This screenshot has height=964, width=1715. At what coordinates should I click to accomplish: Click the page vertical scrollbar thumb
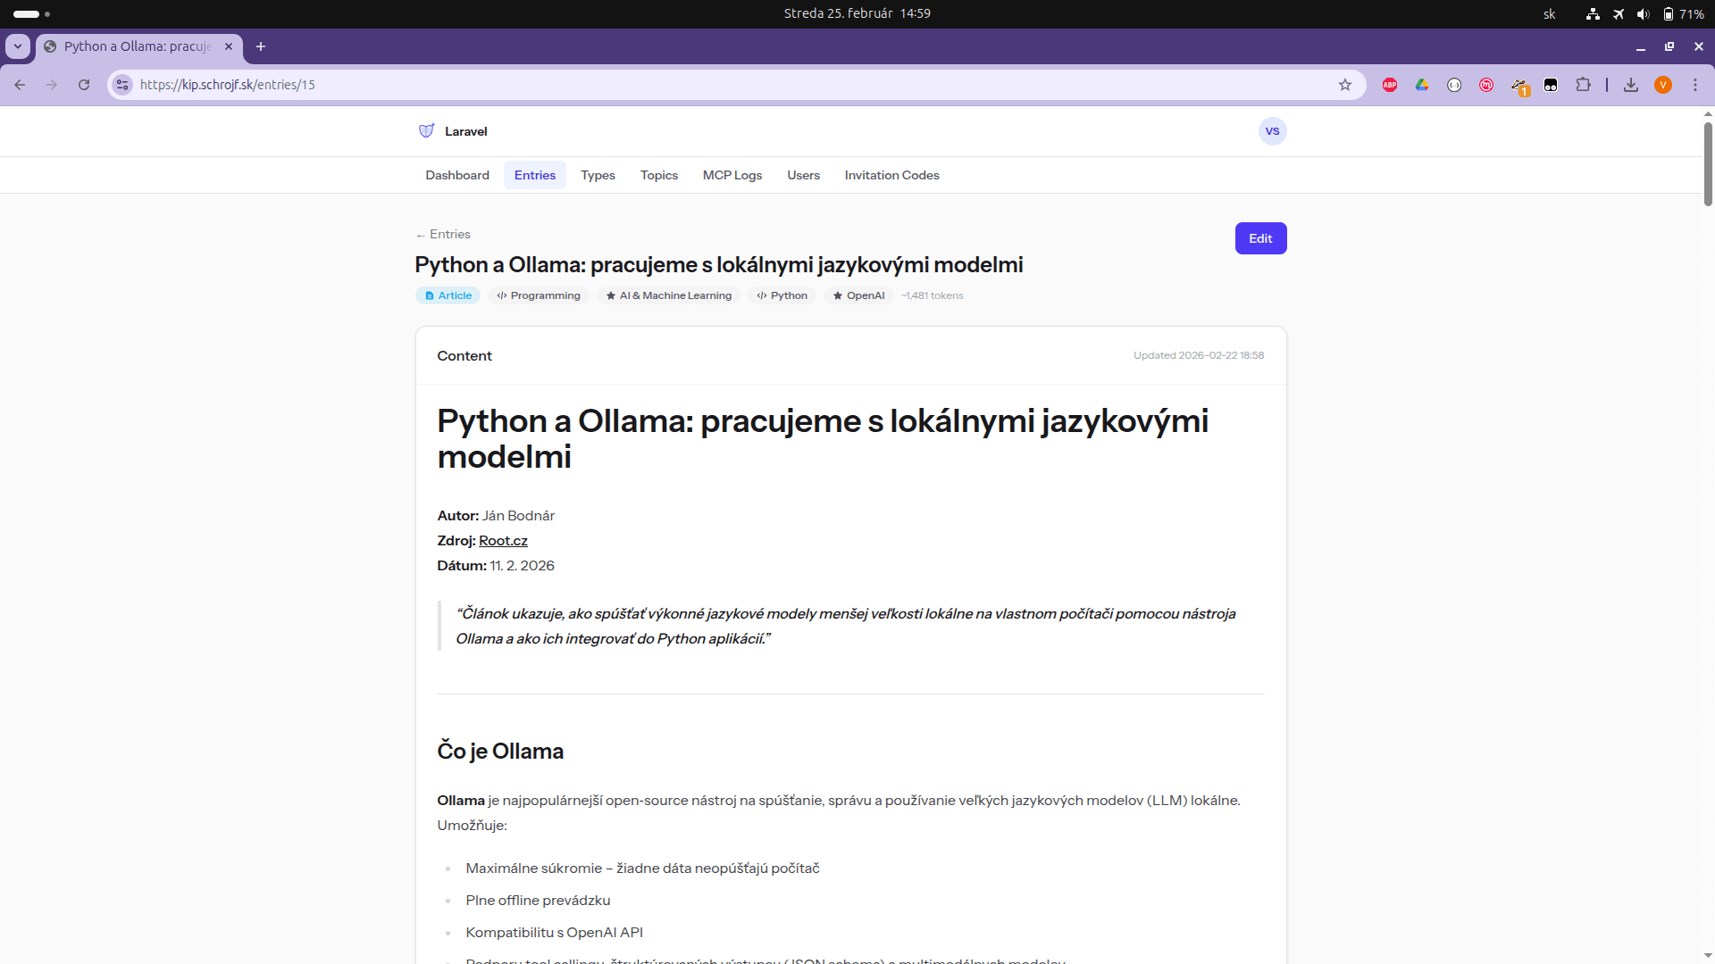pos(1708,164)
